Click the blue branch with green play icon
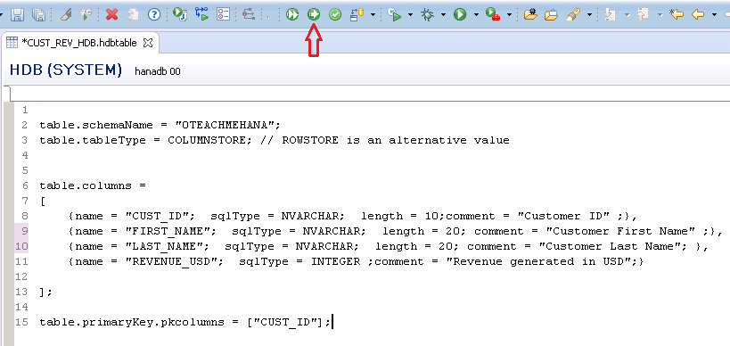 click(x=201, y=14)
